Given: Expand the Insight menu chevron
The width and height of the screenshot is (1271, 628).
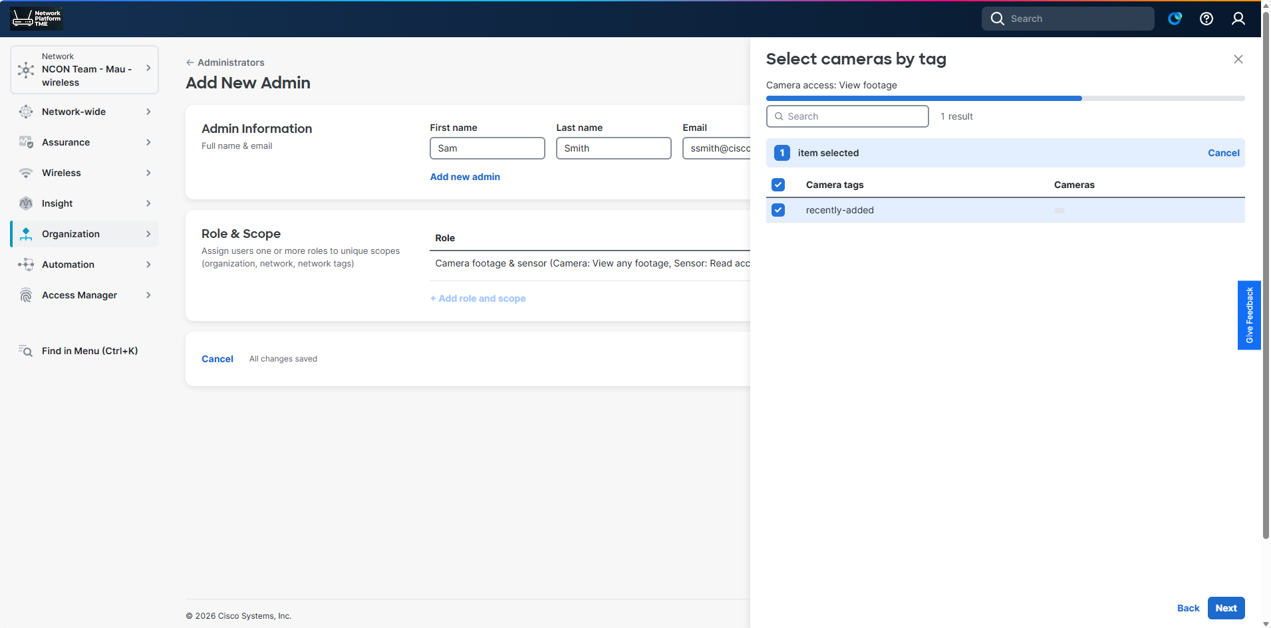Looking at the screenshot, I should click(148, 203).
